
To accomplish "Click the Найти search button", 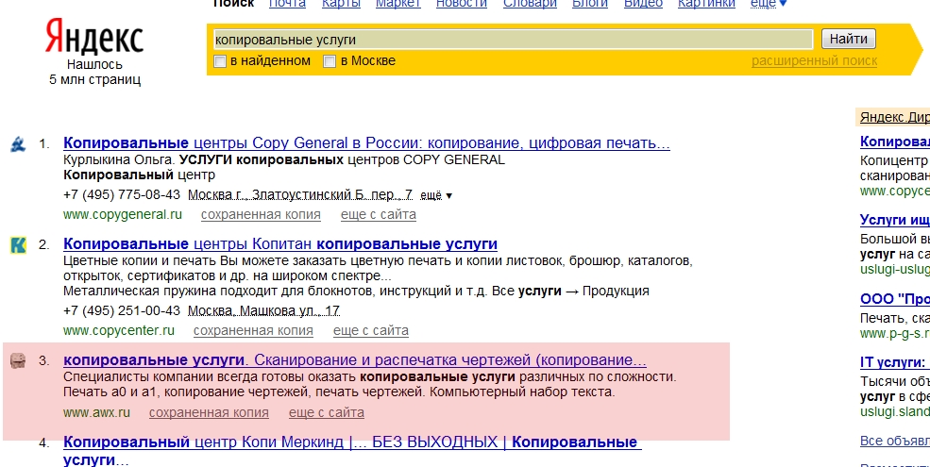I will pyautogui.click(x=848, y=39).
